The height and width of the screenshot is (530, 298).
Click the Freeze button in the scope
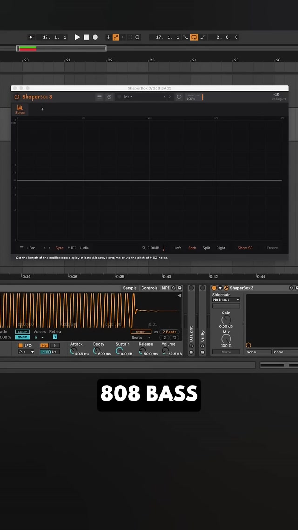tap(272, 248)
